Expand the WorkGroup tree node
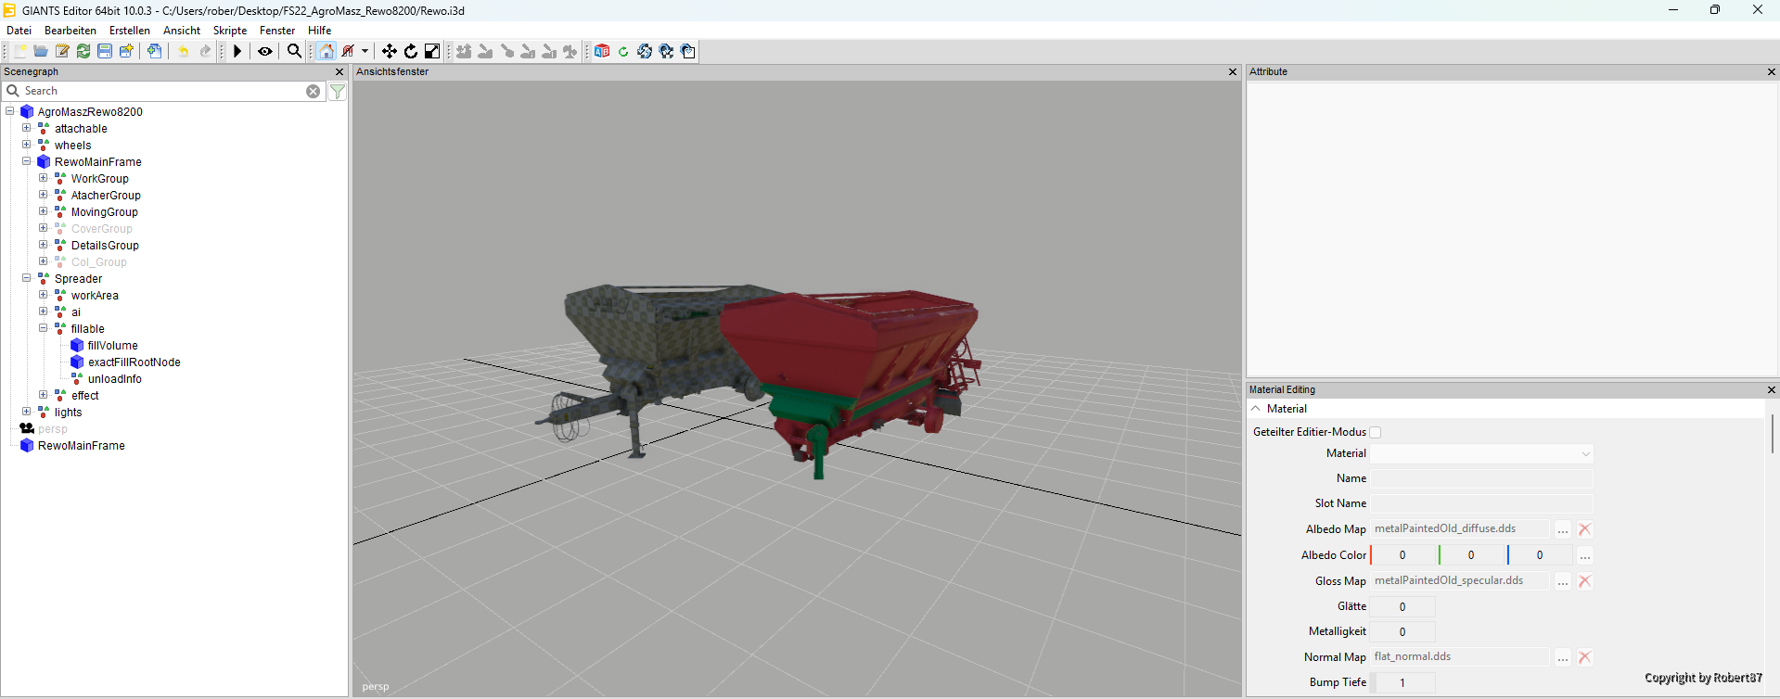This screenshot has height=699, width=1780. (43, 178)
